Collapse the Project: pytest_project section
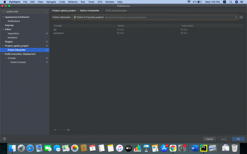 [x=3, y=46]
